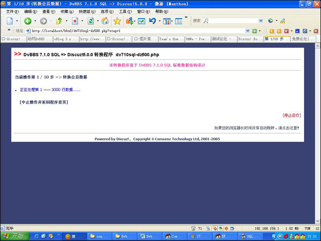Click the undo curved blue arrow icon
The width and height of the screenshot is (321, 241).
[x=153, y=21]
